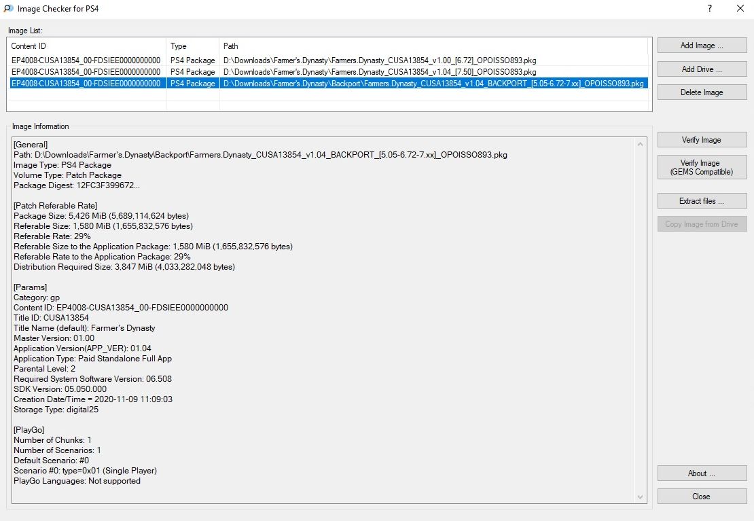
Task: Open the Extract files dialog
Action: [702, 201]
